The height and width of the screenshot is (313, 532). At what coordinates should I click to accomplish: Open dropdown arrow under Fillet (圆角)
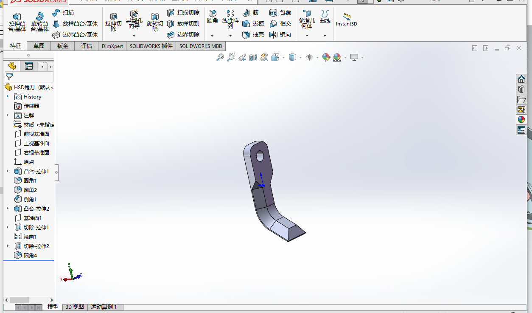[x=212, y=36]
